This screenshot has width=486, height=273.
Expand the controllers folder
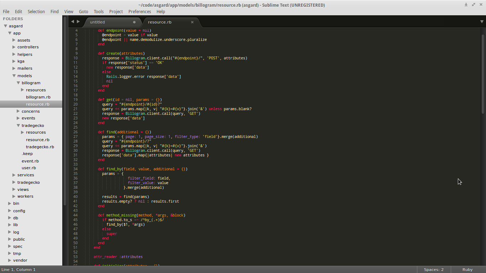(14, 47)
